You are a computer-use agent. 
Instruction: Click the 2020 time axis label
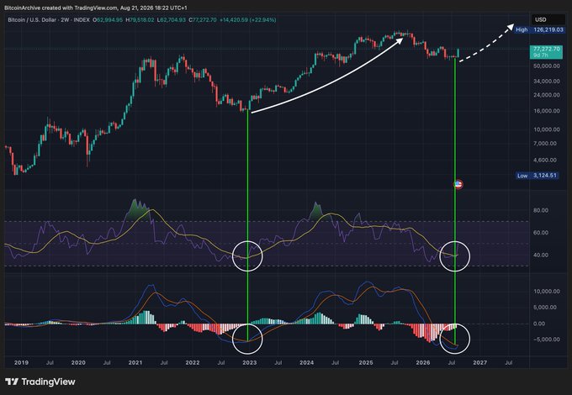tap(78, 362)
